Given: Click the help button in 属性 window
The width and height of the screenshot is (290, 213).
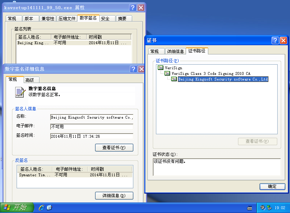Looking at the screenshot, I should tap(133, 7).
